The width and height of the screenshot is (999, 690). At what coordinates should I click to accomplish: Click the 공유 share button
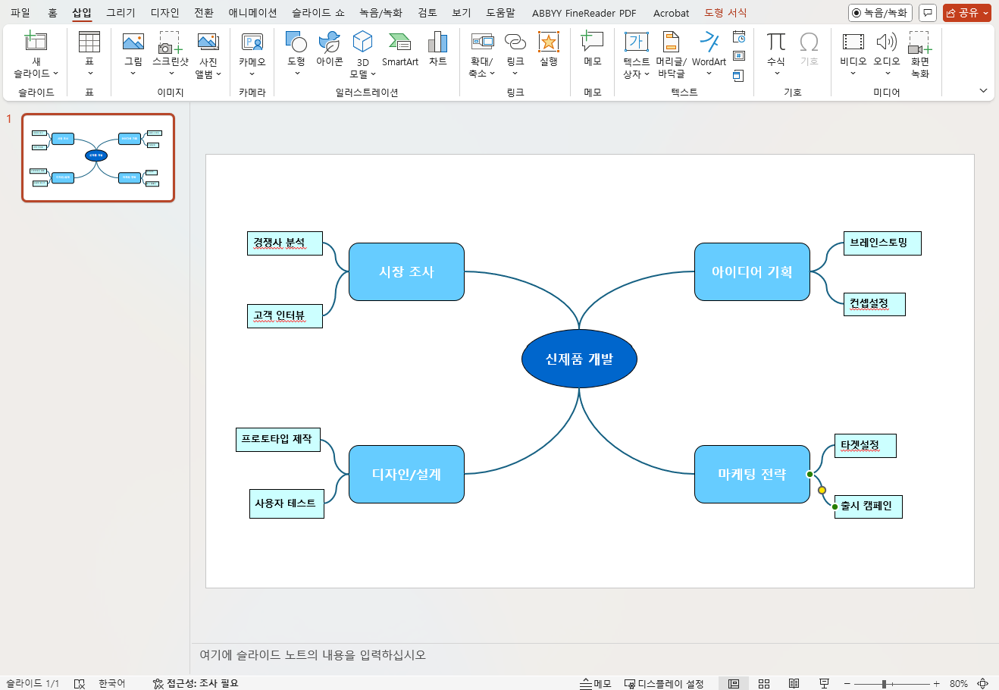[966, 13]
